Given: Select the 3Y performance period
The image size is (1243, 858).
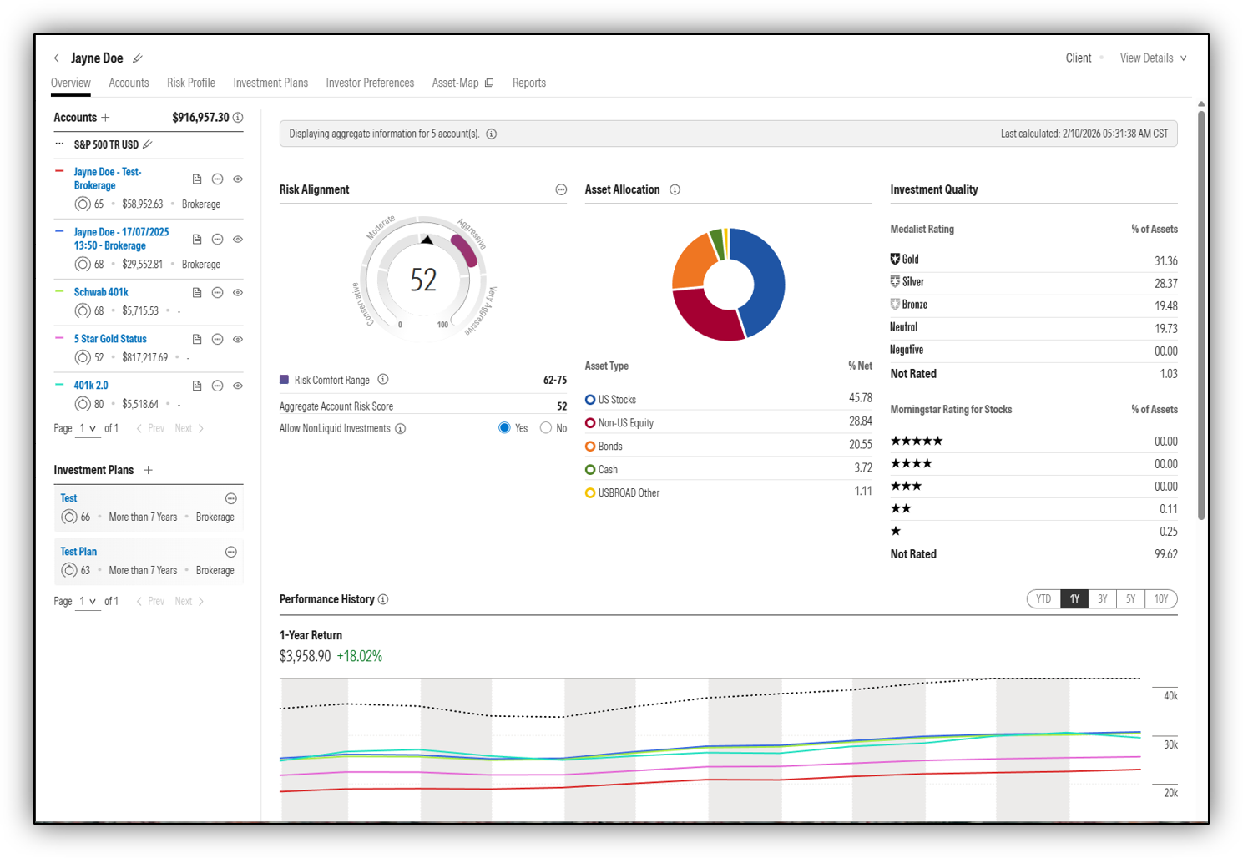Looking at the screenshot, I should 1103,599.
